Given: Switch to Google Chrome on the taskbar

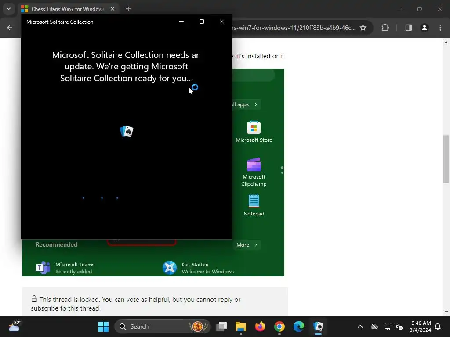Looking at the screenshot, I should [279, 326].
